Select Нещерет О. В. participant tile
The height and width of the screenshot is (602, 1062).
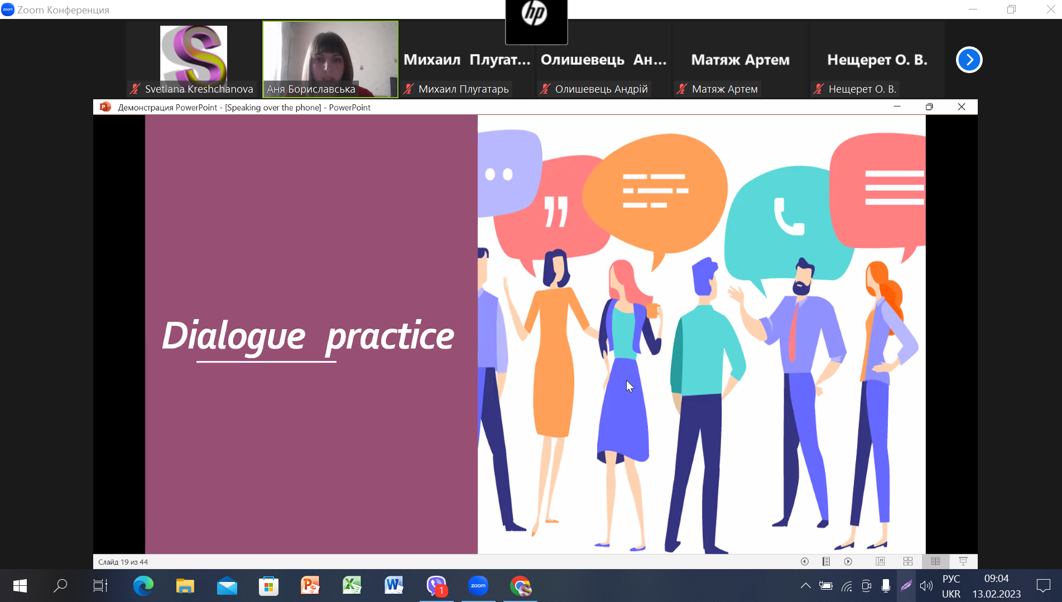point(877,59)
